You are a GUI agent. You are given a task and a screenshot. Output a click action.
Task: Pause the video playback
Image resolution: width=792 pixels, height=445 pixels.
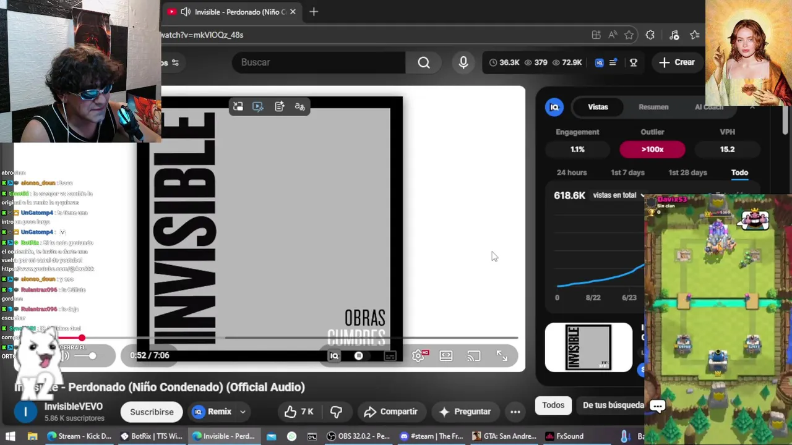pyautogui.click(x=359, y=356)
